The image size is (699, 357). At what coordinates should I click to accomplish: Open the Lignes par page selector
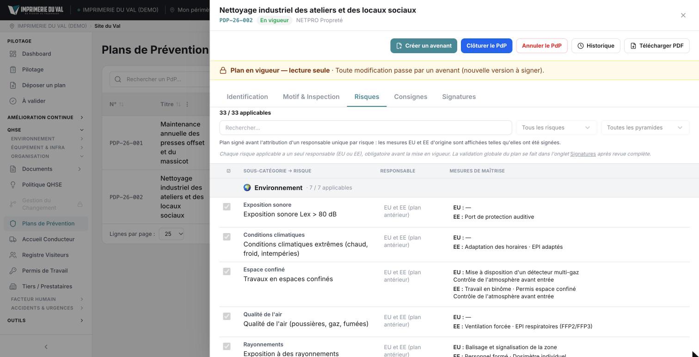(x=172, y=234)
